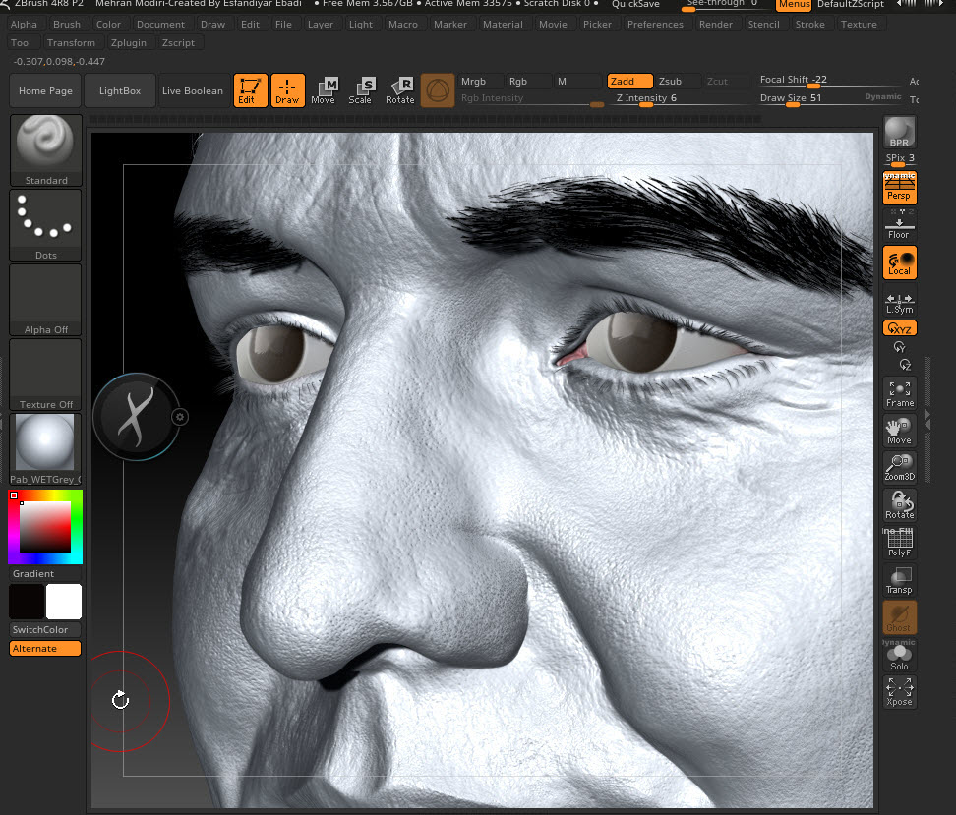This screenshot has width=956, height=815.
Task: Open the Alpha Off selector
Action: tap(45, 301)
